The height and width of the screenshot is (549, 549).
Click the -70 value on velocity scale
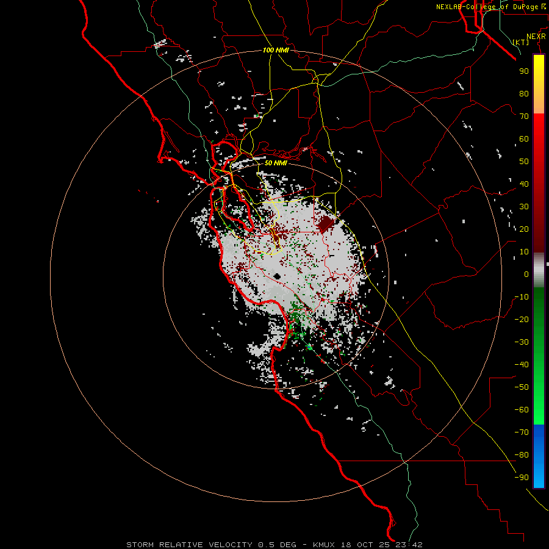click(x=522, y=432)
